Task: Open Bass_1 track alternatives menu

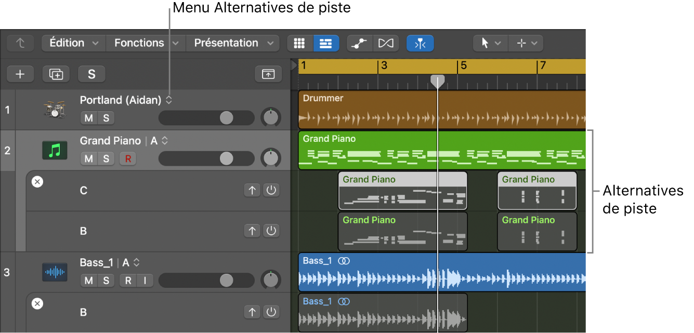Action: click(x=137, y=263)
